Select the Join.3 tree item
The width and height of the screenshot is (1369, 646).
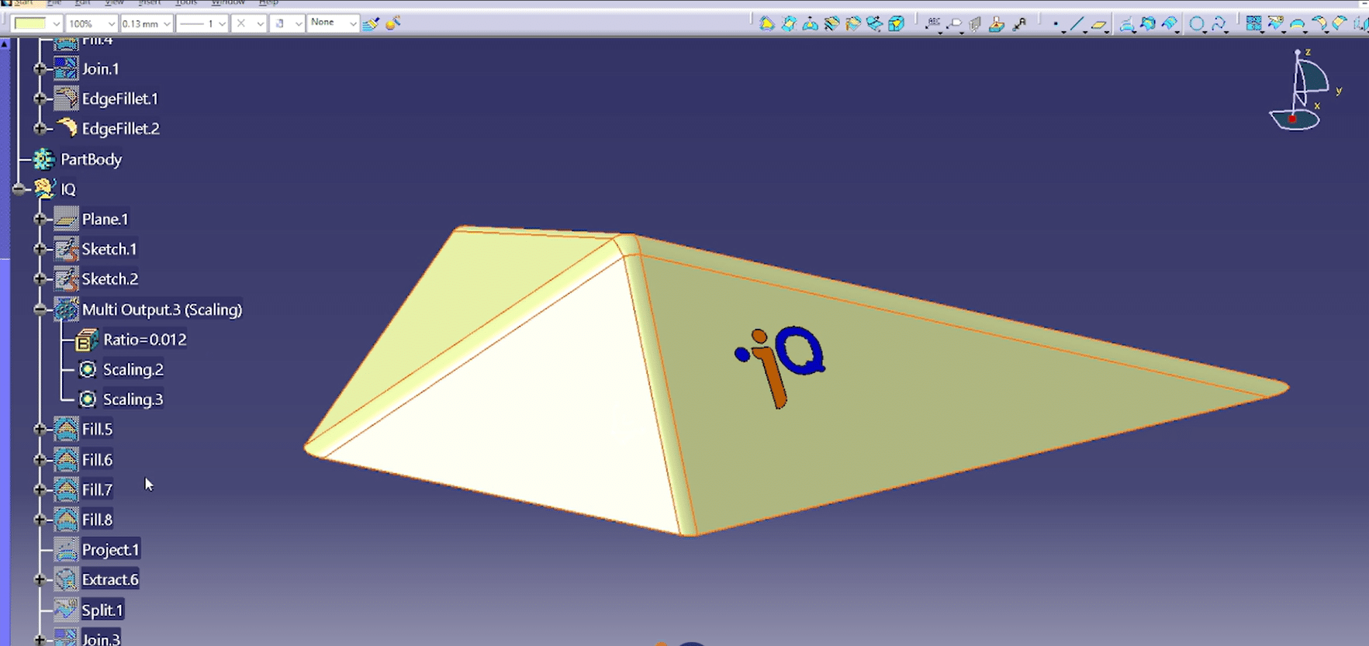(x=101, y=639)
